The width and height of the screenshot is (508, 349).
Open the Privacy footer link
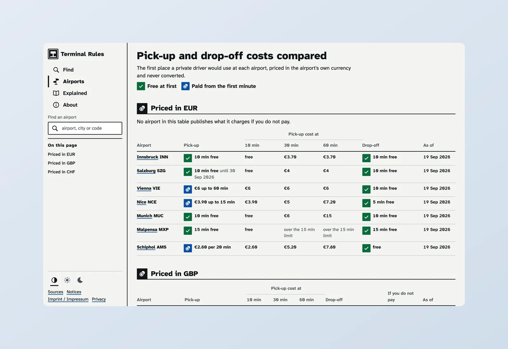pos(99,299)
